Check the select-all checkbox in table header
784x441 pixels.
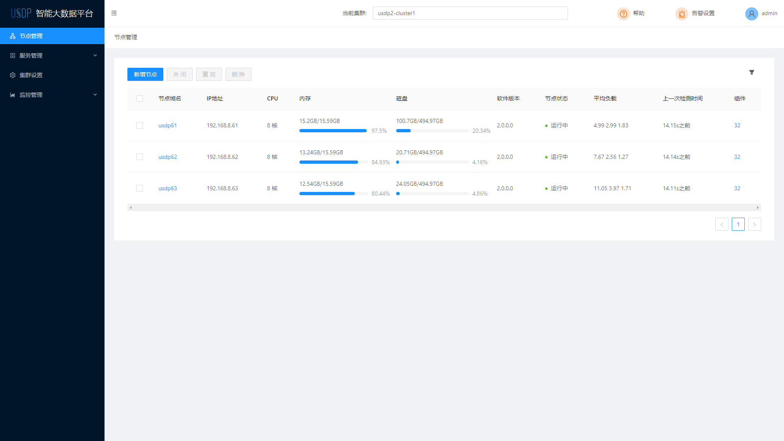(x=140, y=98)
